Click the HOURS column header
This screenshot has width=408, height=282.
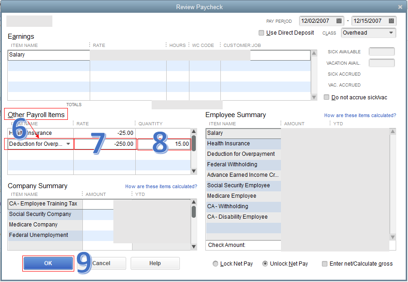[178, 45]
